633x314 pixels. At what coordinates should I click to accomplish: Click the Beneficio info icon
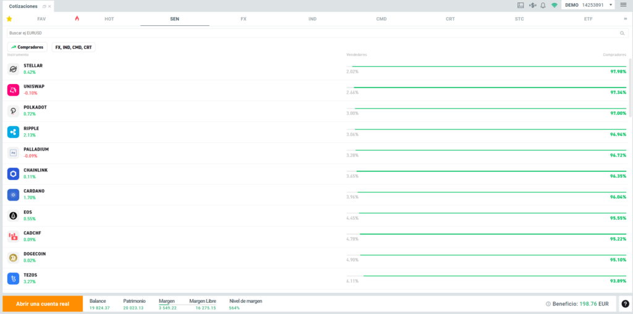(548, 304)
